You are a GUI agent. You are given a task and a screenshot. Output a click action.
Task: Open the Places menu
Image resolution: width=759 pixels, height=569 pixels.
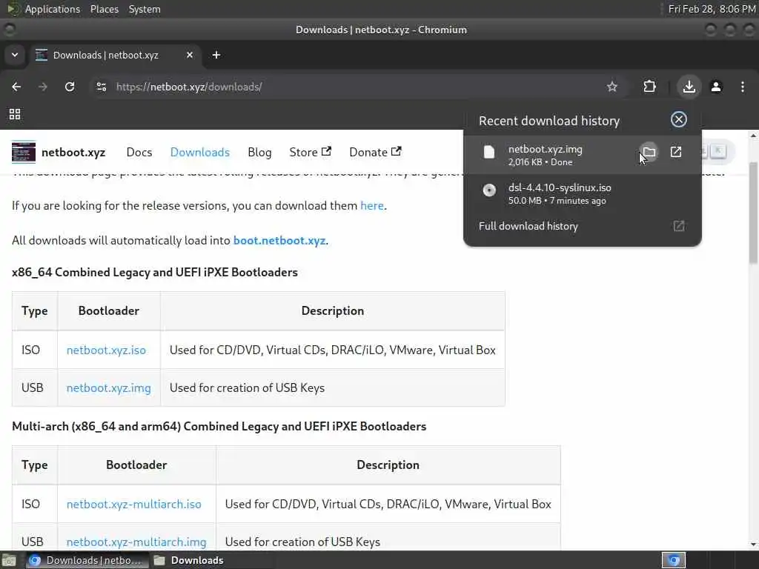click(x=105, y=9)
